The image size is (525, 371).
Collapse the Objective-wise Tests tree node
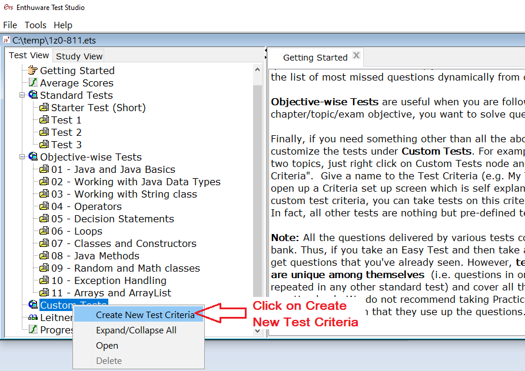coord(22,157)
